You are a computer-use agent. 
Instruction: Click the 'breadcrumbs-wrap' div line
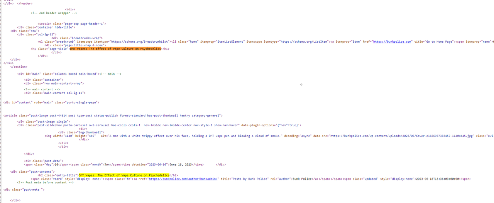coord(77,38)
